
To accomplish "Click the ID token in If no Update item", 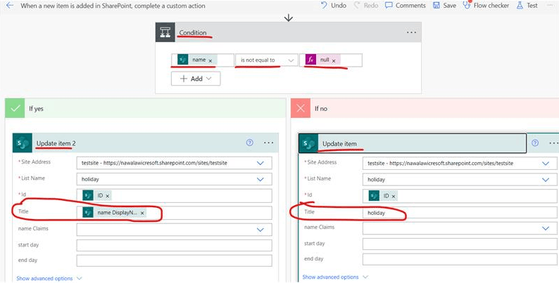I will point(383,196).
